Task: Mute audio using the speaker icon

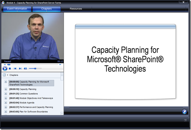Action: (25, 68)
